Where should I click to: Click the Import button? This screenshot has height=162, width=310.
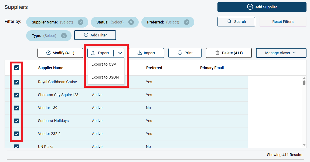click(146, 53)
